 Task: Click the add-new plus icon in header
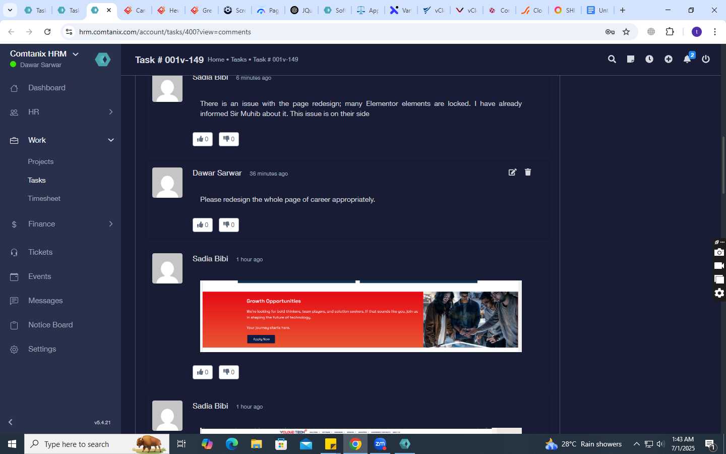(669, 59)
